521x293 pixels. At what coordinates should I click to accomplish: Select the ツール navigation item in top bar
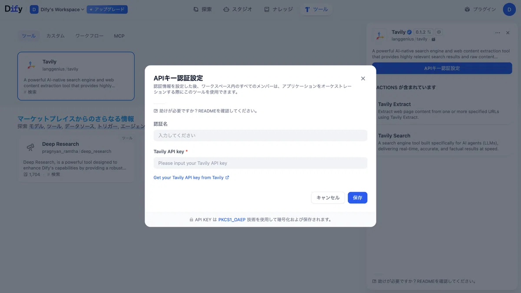(x=317, y=9)
